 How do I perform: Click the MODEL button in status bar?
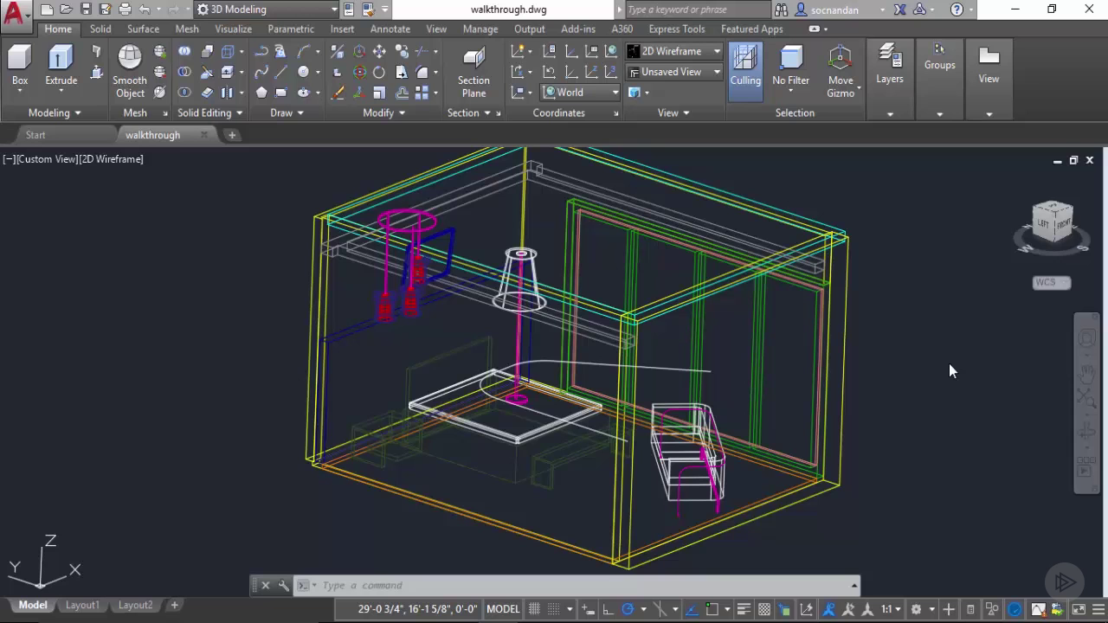[503, 608]
